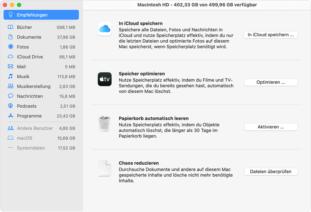Click the 4,85 GB size value

[67, 128]
